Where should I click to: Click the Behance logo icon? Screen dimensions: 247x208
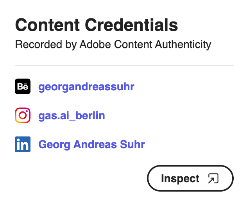23,86
